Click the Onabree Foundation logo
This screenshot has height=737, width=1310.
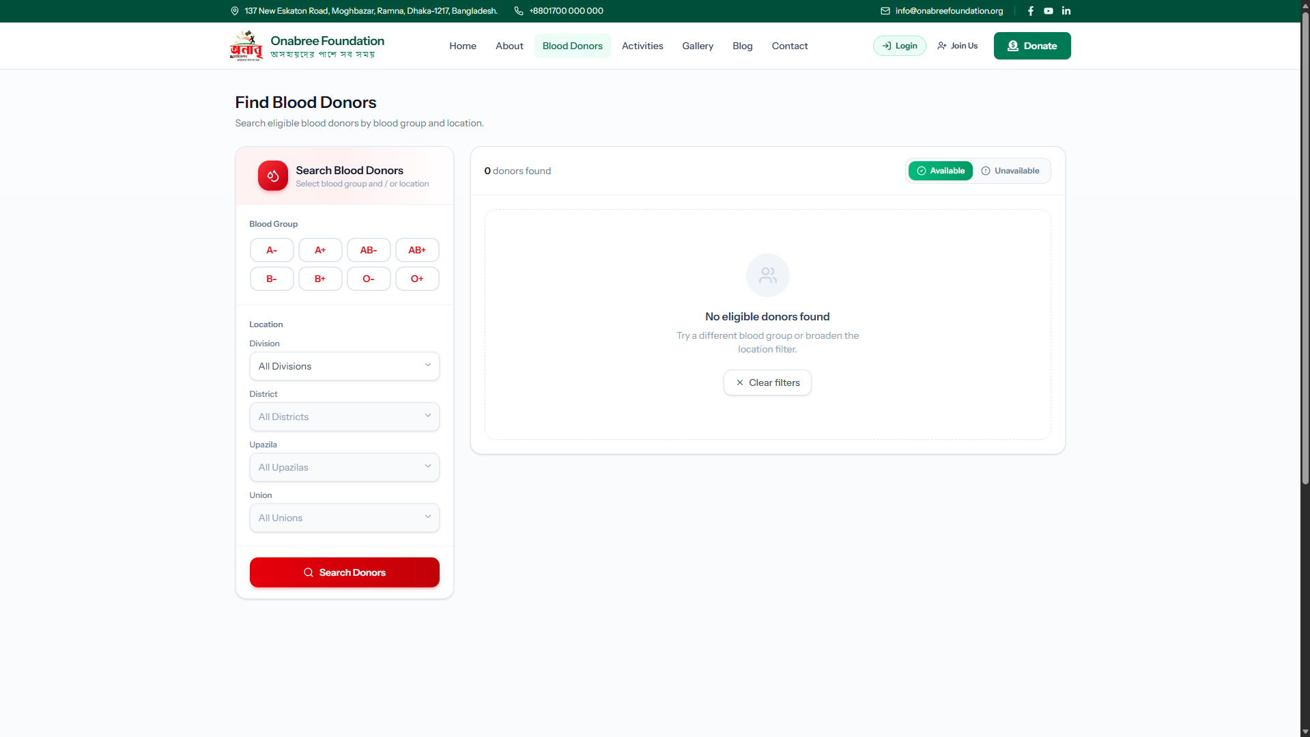[246, 46]
